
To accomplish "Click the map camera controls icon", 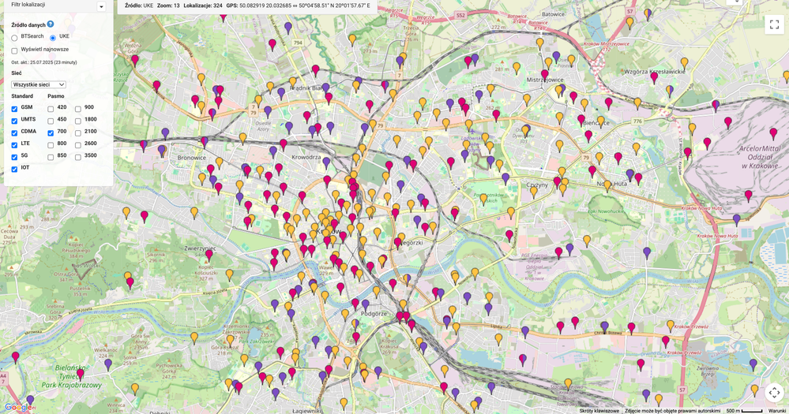I will point(774,393).
